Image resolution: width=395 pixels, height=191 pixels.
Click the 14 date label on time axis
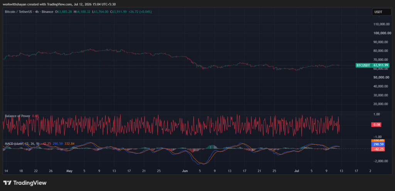click(6, 171)
